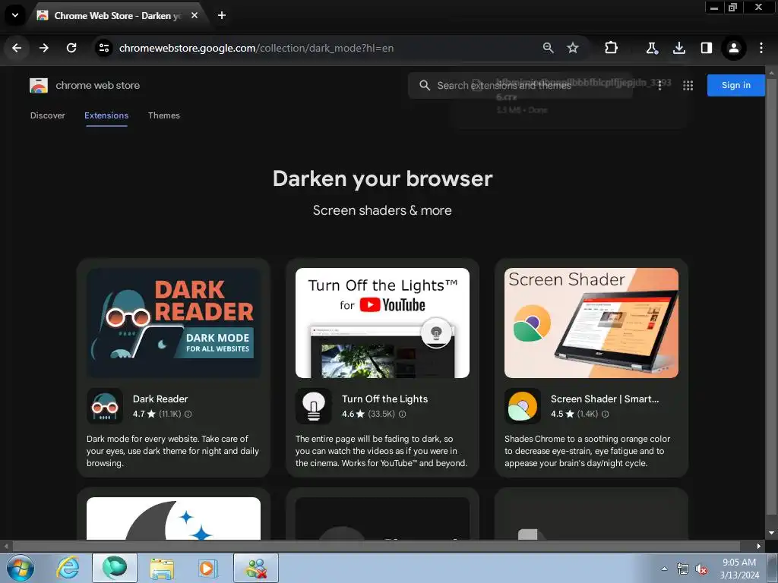Screen dimensions: 778x583
Task: Click the Dark Reader small robot icon
Action: [105, 406]
